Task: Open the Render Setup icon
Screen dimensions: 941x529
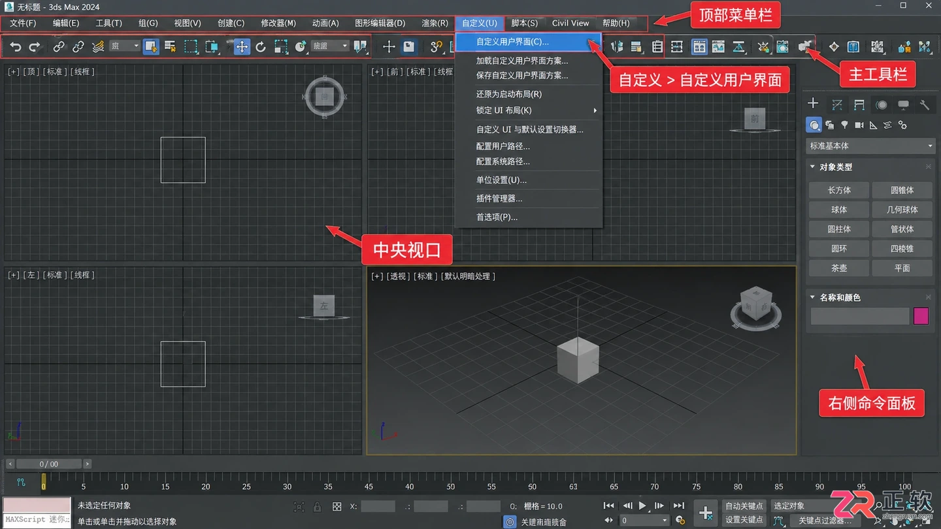Action: coord(782,46)
